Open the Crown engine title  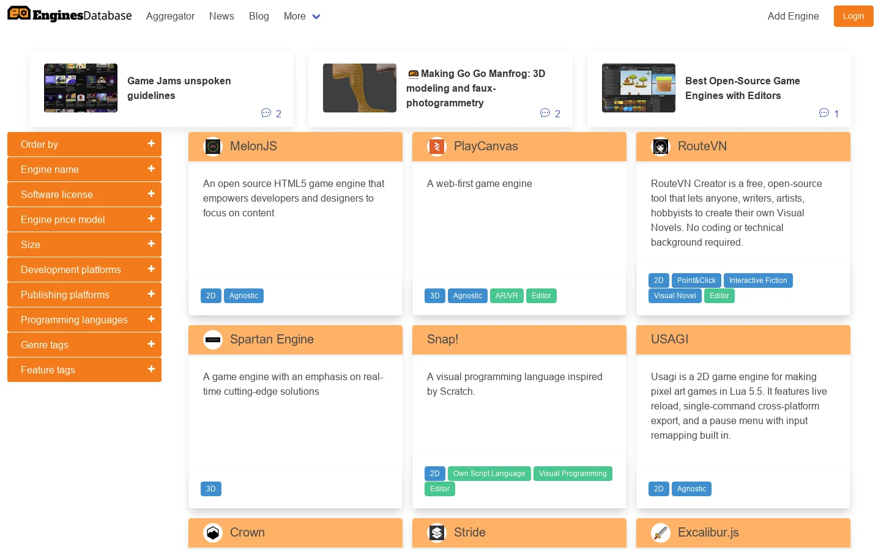(247, 533)
